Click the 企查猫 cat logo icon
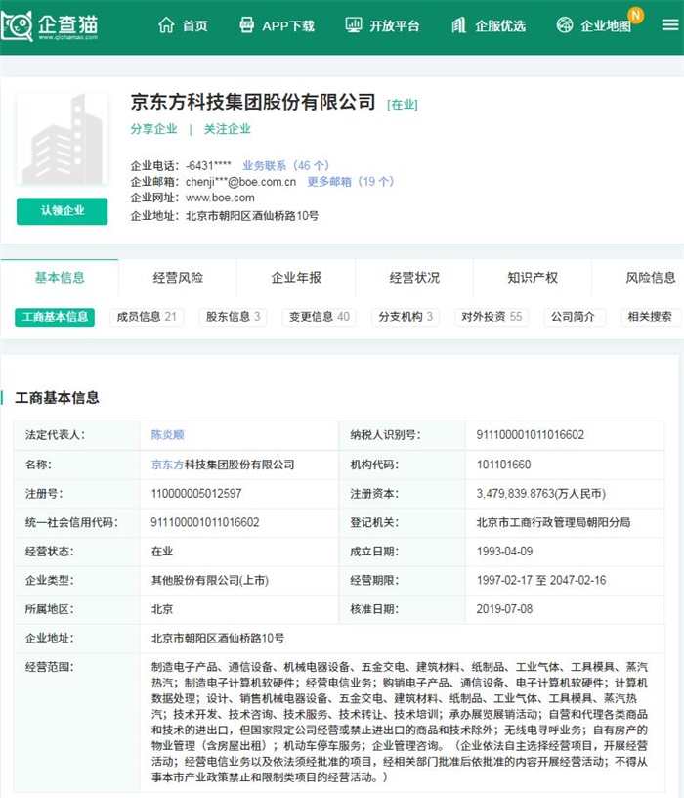 click(x=18, y=25)
